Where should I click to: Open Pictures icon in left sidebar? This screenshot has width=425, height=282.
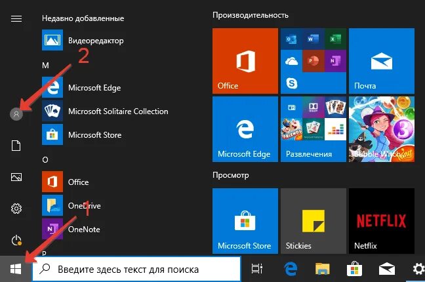point(16,177)
